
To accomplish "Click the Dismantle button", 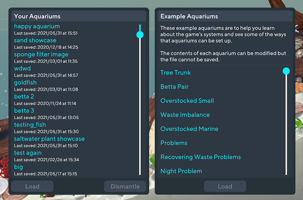I will 125,187.
